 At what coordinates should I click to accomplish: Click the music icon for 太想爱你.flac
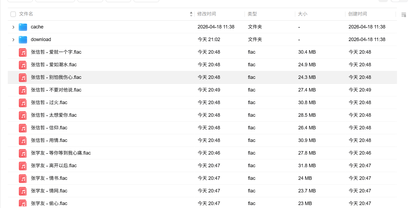[23, 115]
